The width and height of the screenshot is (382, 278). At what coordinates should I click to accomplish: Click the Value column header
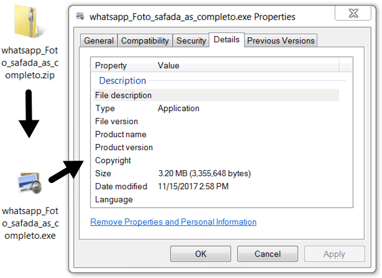(247, 65)
